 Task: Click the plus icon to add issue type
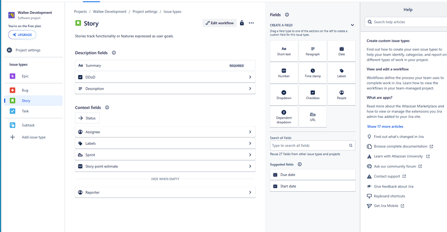coord(13,137)
